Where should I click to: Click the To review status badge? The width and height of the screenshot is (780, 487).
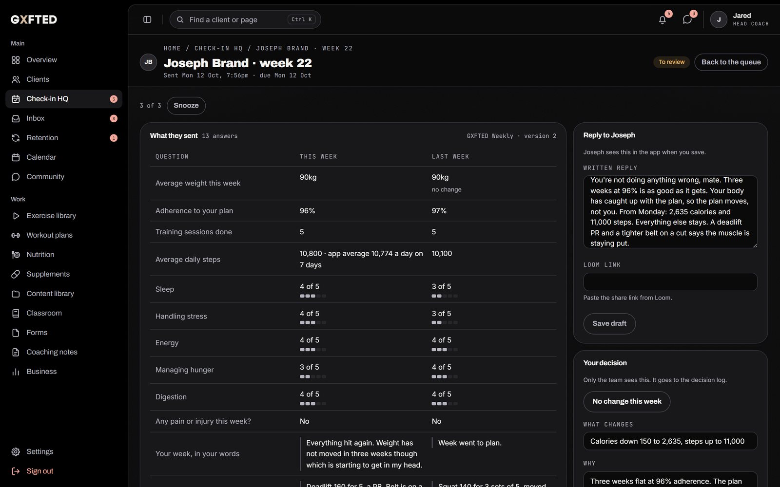[x=671, y=62]
